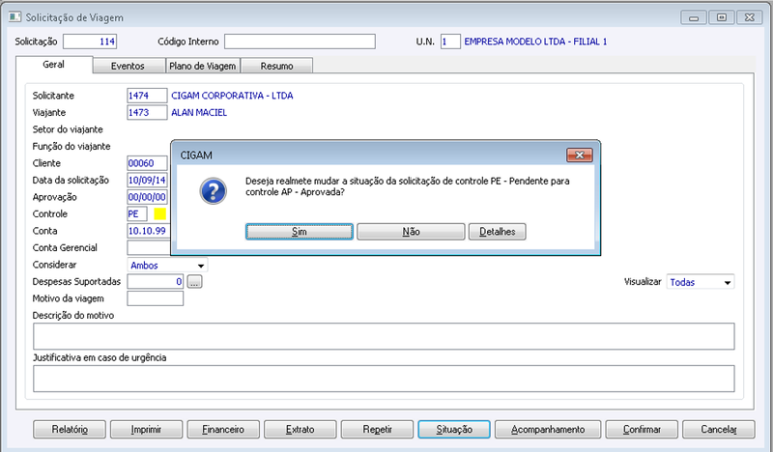Click the Motivo da viagem field
773x452 pixels.
156,298
